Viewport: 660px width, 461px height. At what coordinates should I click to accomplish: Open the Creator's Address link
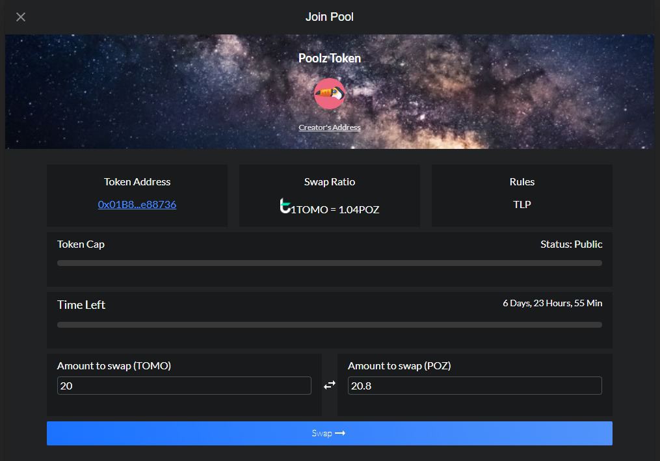[330, 127]
